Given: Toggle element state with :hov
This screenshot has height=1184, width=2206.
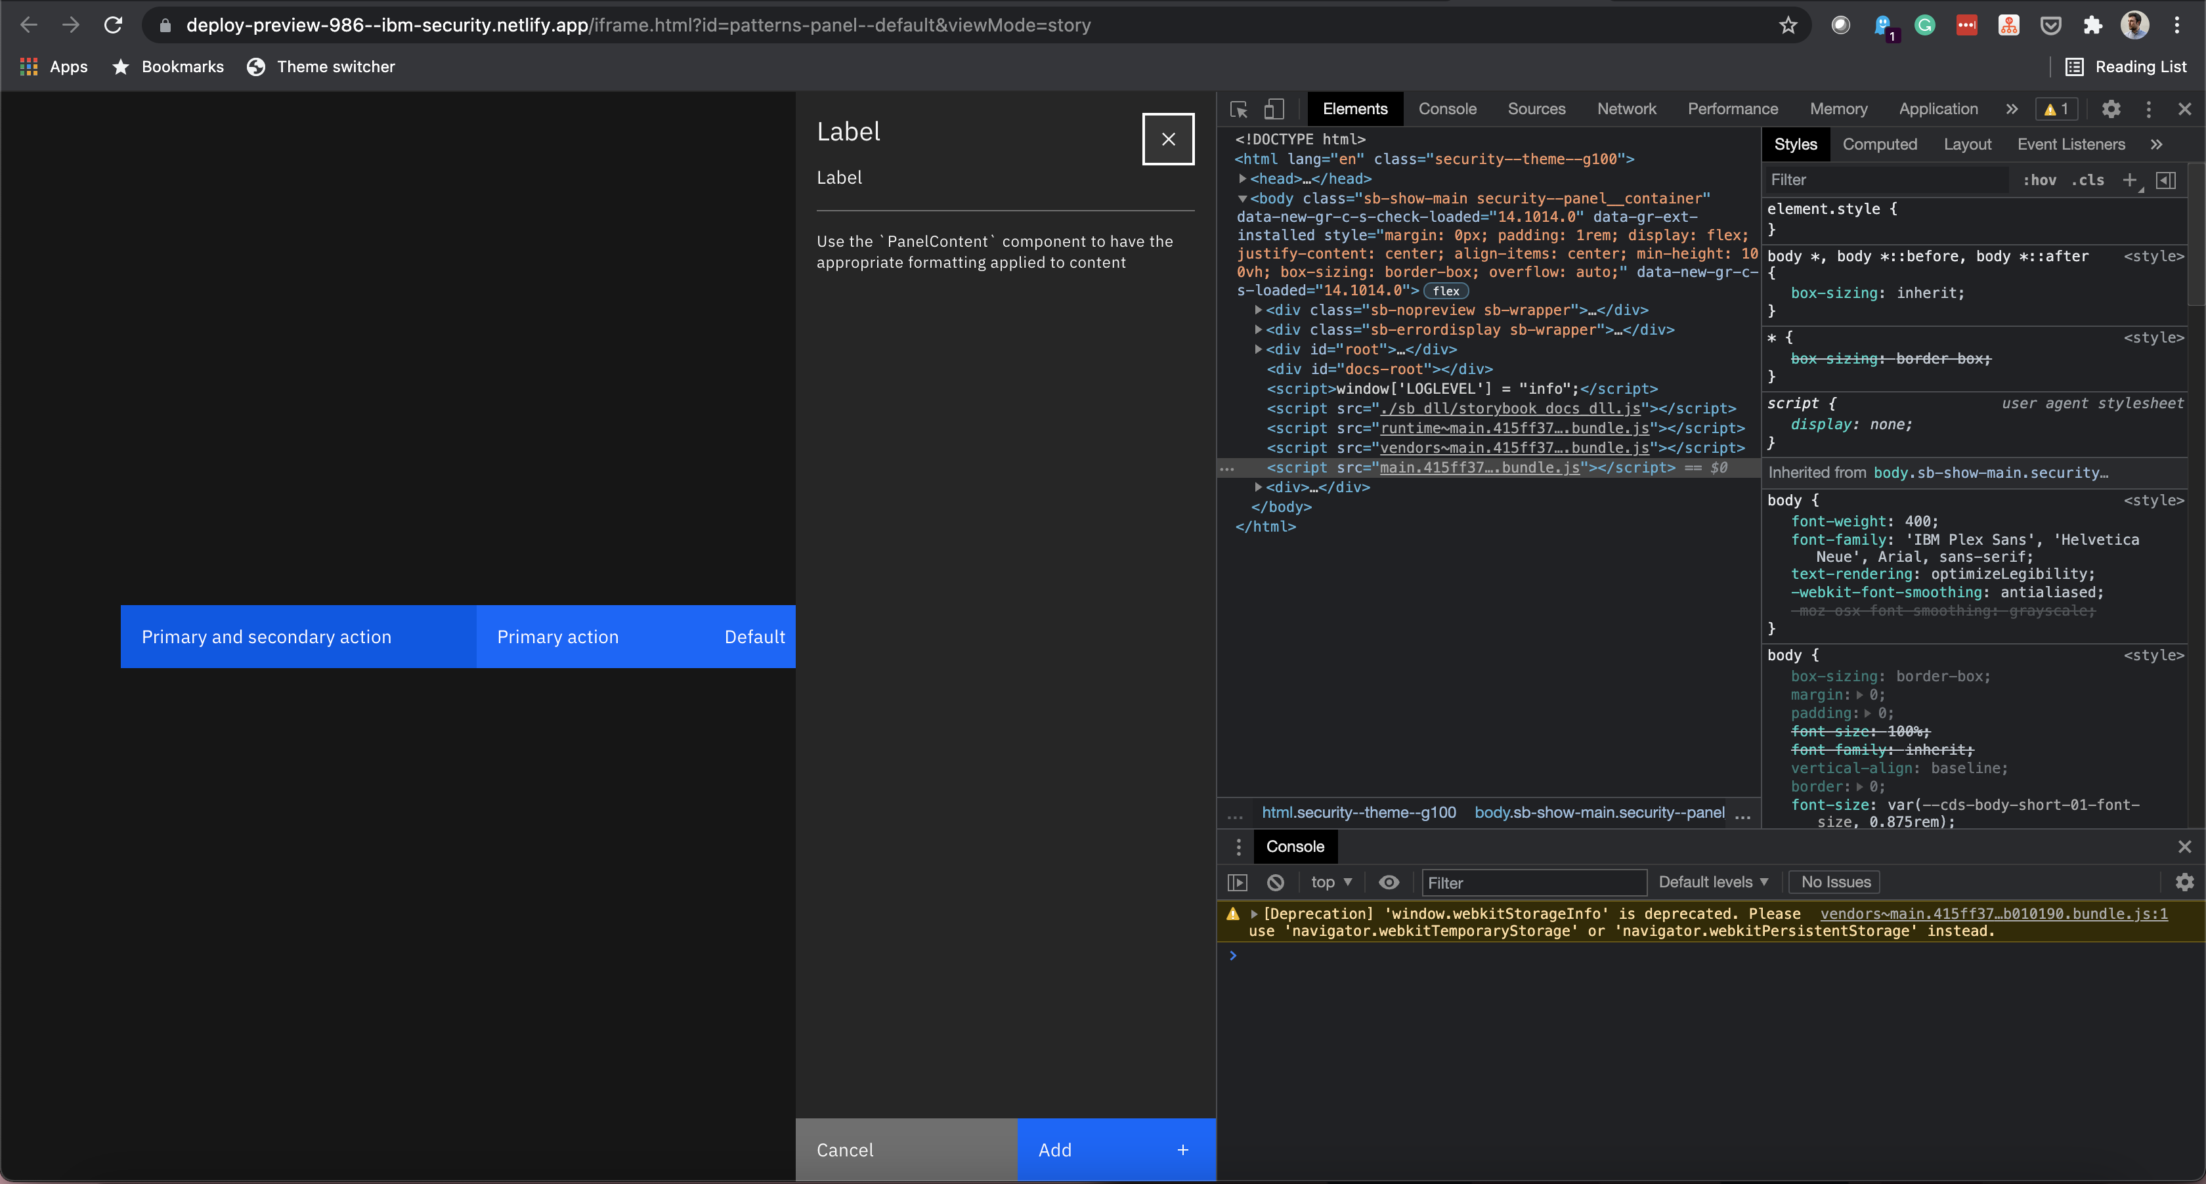Looking at the screenshot, I should 2041,180.
